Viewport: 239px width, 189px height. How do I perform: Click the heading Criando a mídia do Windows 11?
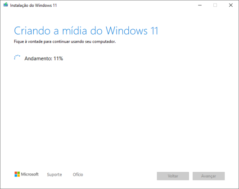(x=86, y=31)
